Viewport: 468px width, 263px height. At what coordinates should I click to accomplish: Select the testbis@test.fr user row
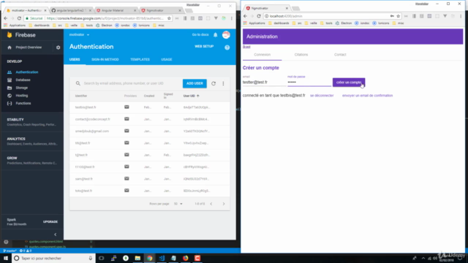pyautogui.click(x=149, y=107)
